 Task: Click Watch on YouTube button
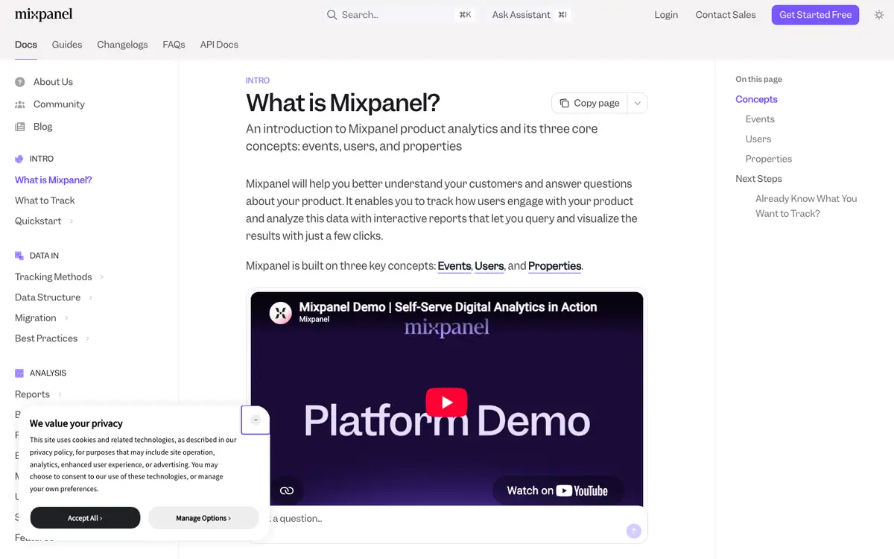point(558,490)
